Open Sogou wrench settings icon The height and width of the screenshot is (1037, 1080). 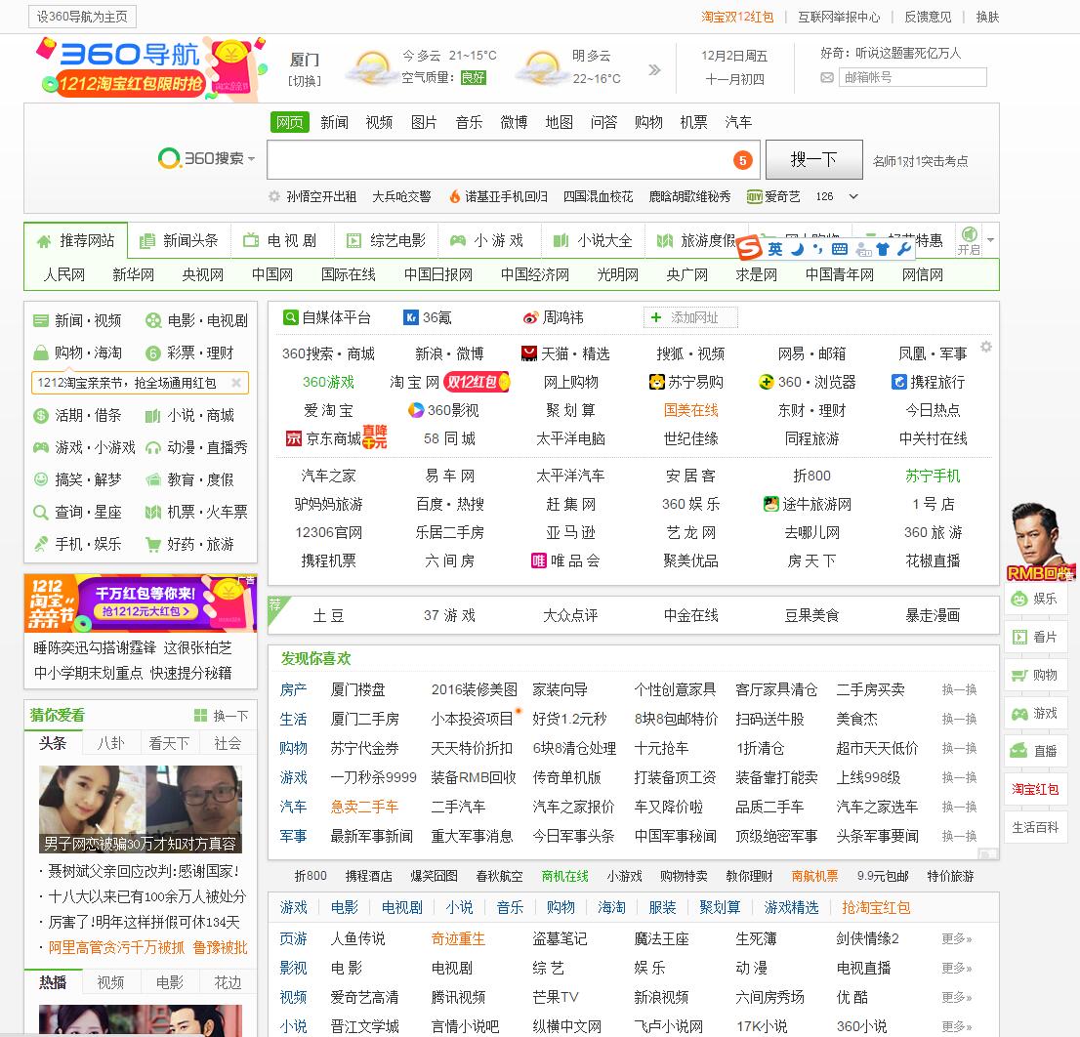tap(904, 249)
